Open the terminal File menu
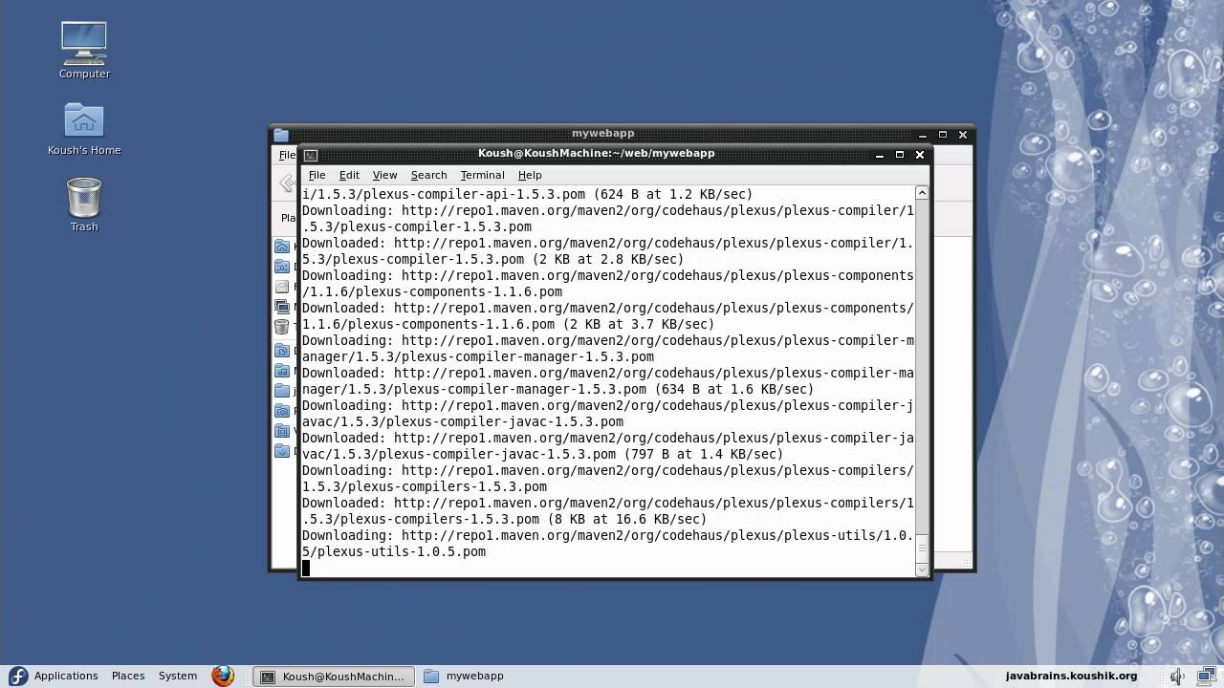This screenshot has height=688, width=1224. [317, 176]
